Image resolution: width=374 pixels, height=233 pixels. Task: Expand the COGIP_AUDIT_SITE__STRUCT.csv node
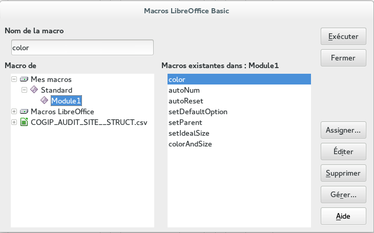pos(14,122)
